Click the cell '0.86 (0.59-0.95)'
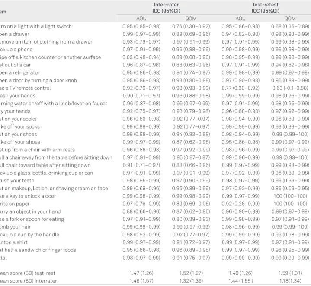The image size is (311, 286). [290, 188]
